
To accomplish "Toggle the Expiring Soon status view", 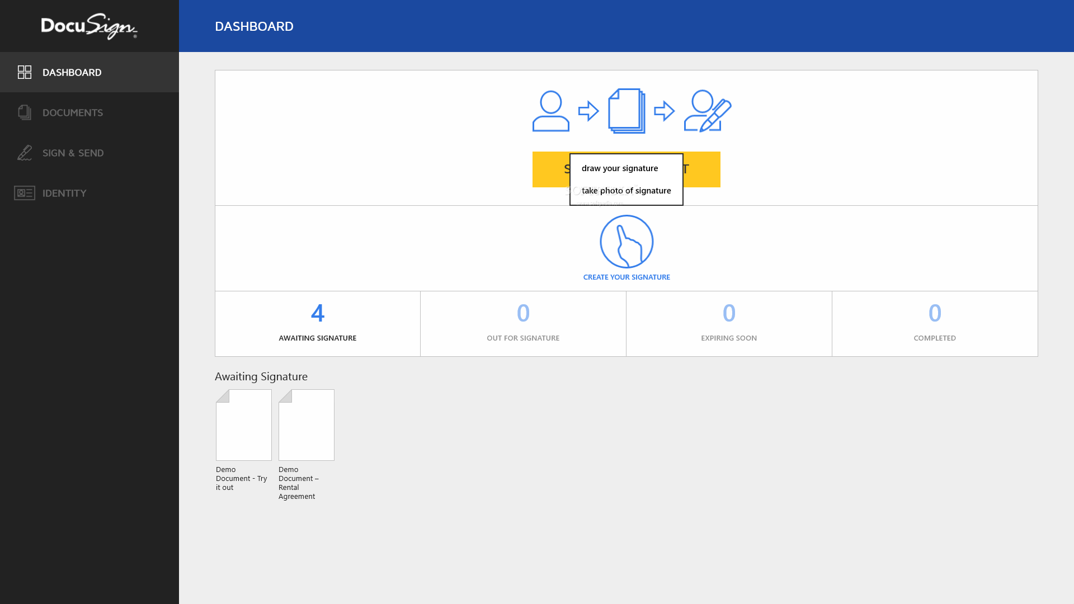I will (x=729, y=323).
